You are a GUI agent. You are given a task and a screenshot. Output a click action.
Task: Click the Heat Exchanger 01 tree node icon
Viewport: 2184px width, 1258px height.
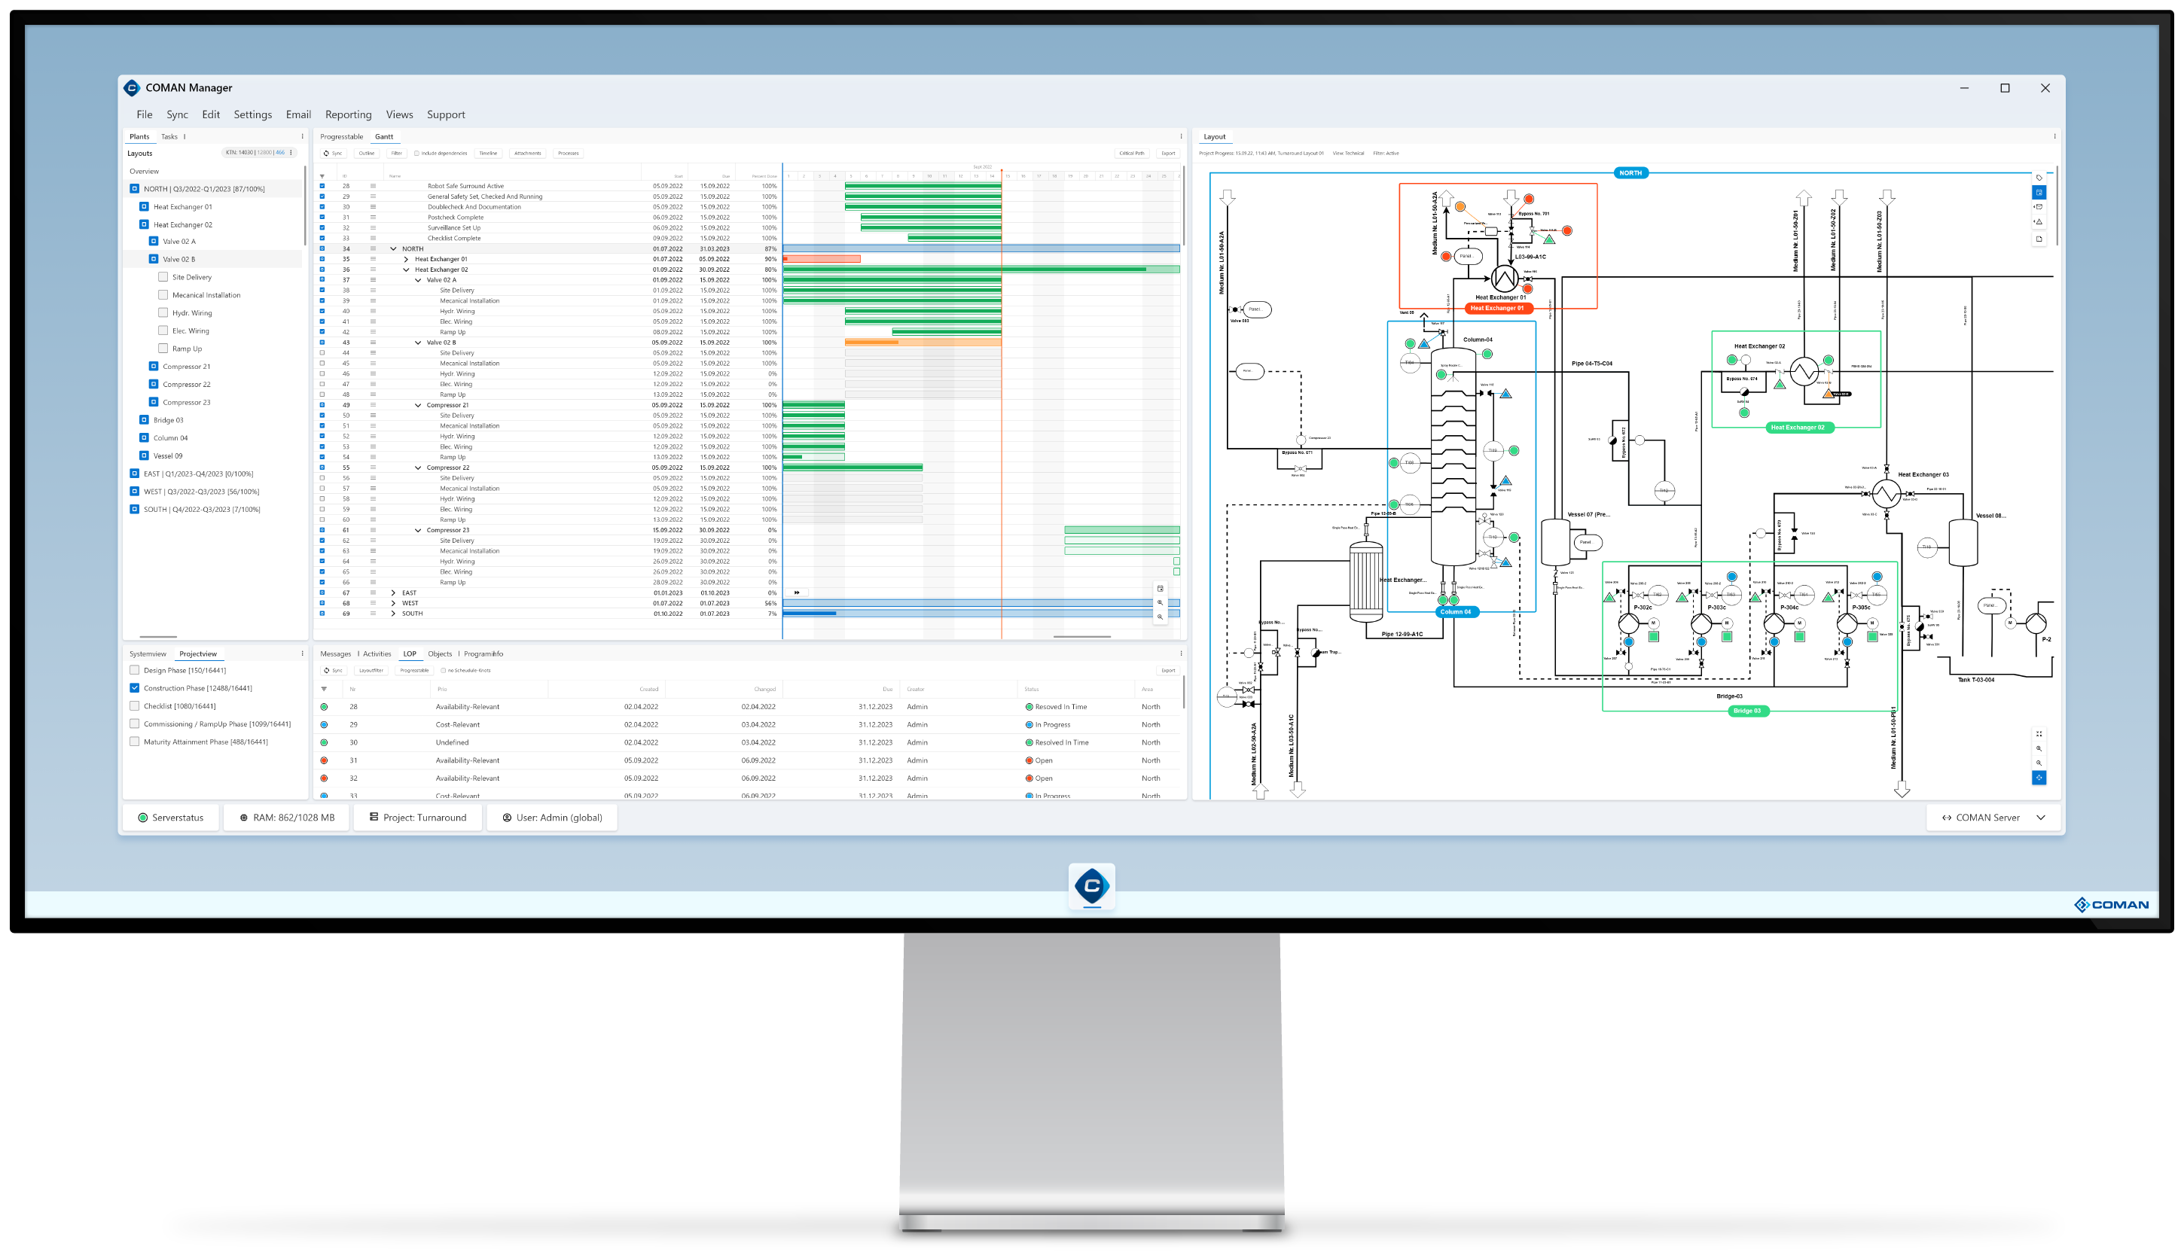click(x=144, y=207)
